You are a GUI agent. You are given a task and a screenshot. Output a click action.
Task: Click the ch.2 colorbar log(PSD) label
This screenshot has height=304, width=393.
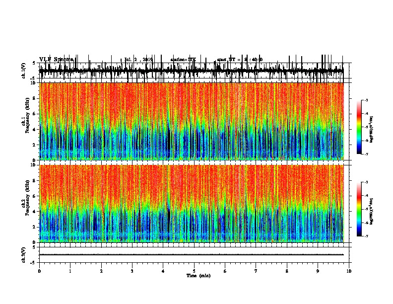click(372, 211)
